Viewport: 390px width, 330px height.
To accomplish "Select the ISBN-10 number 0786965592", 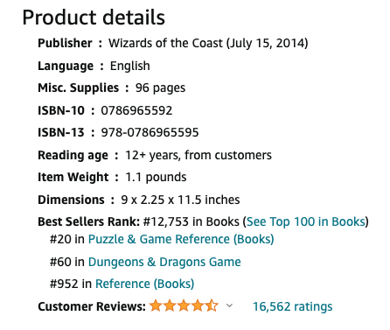I will 136,110.
